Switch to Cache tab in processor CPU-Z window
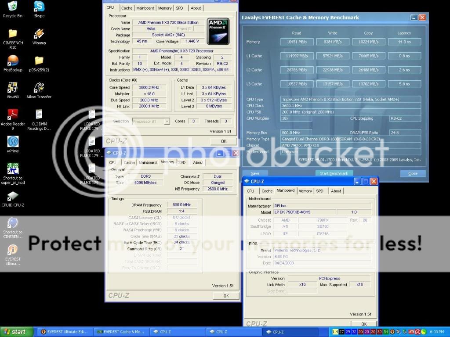450x337 pixels. coord(127,8)
